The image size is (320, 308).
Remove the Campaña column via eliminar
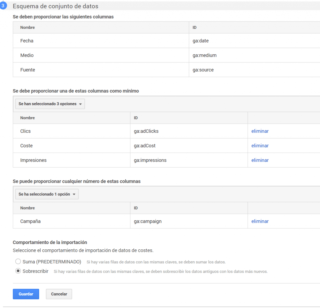[260, 221]
